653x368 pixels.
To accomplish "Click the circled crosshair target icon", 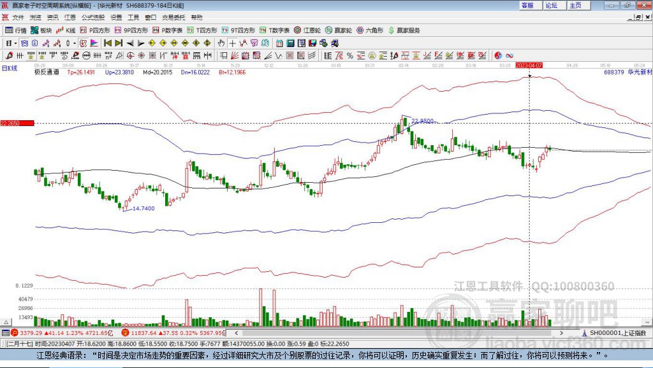I will coord(130,56).
